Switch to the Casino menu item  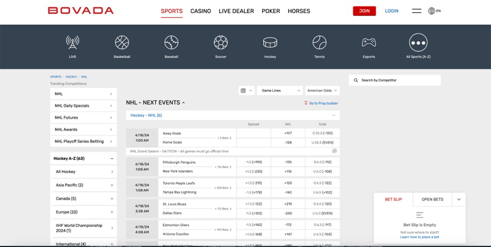[x=200, y=11]
